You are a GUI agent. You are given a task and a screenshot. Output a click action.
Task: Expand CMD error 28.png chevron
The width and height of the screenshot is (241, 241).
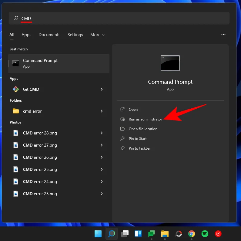[102, 133]
